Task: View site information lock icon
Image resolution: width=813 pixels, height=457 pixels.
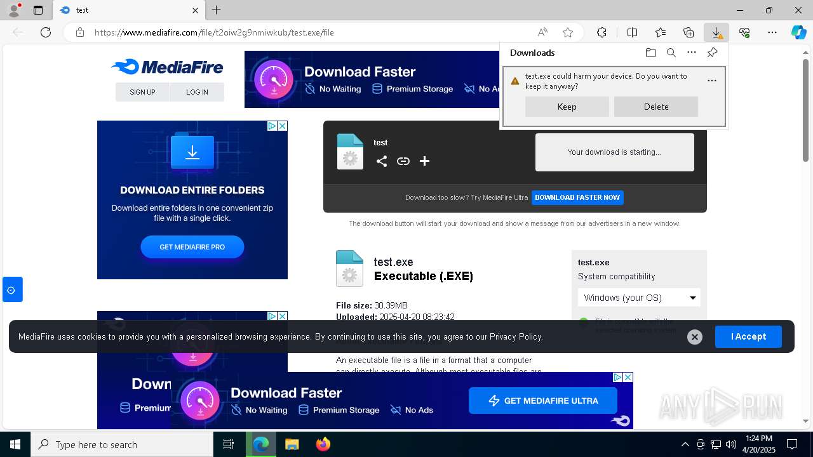Action: pos(80,32)
